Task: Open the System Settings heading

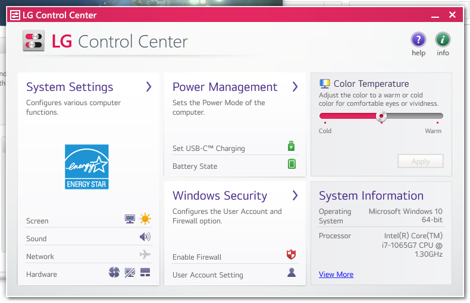Action: tap(70, 87)
